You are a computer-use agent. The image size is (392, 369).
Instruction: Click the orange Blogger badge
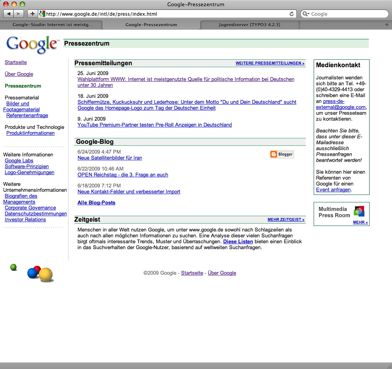pyautogui.click(x=282, y=154)
